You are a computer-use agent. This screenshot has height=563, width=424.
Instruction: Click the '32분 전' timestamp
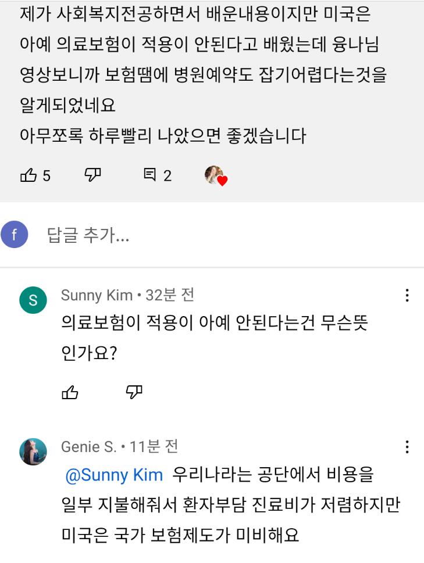tap(170, 295)
